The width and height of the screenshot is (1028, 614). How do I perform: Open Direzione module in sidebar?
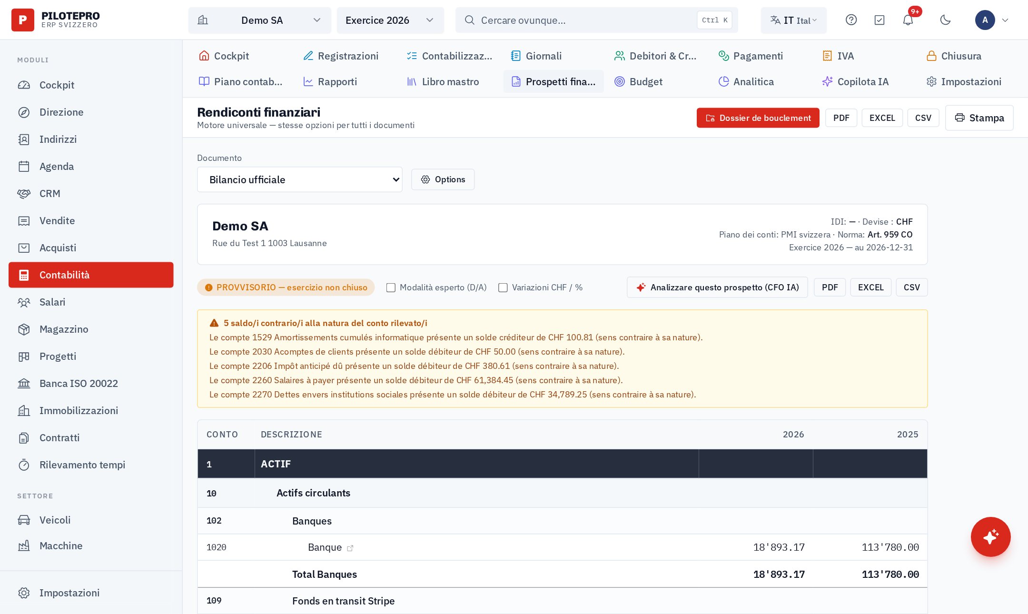click(91, 112)
